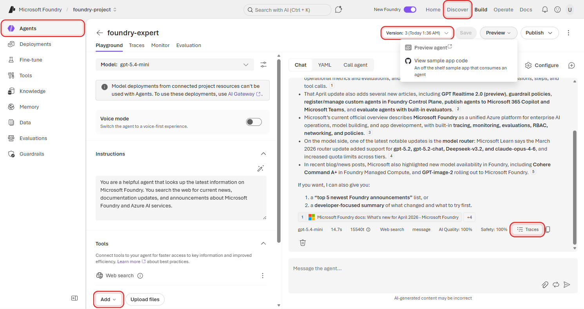
Task: Open the AI chat sparkle icon beside search
Action: tap(339, 9)
